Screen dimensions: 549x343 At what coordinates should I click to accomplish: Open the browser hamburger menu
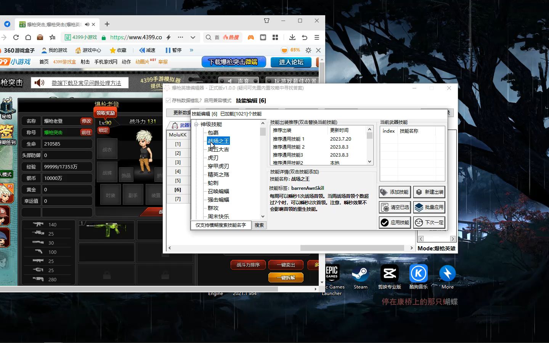tap(317, 37)
